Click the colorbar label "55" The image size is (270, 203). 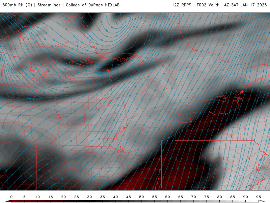(x=155, y=197)
